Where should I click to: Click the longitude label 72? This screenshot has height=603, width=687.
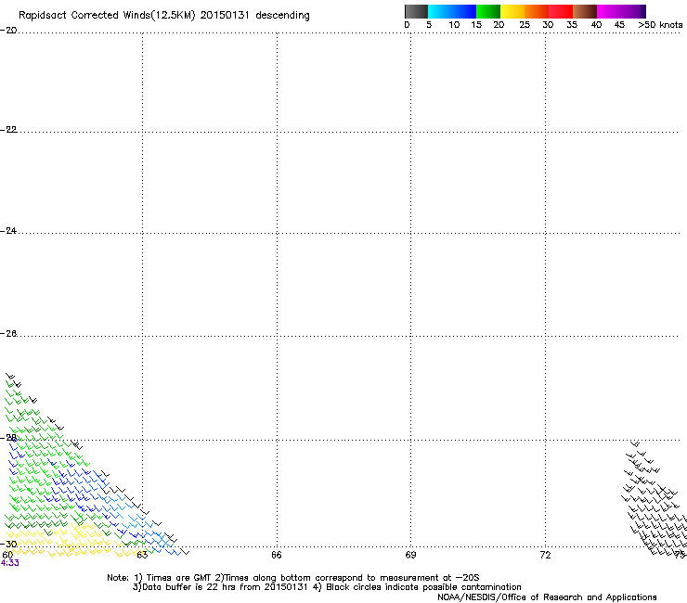545,556
